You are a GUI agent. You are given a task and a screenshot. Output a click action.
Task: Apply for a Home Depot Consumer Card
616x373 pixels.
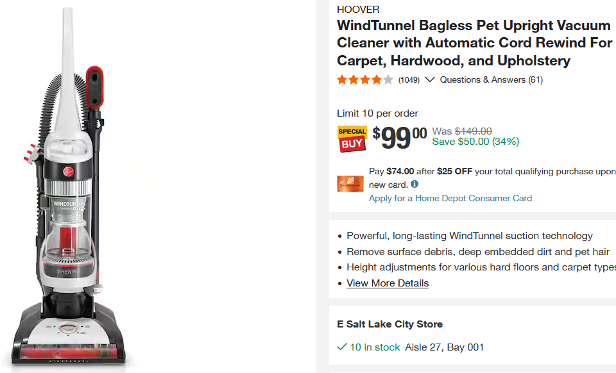[450, 198]
